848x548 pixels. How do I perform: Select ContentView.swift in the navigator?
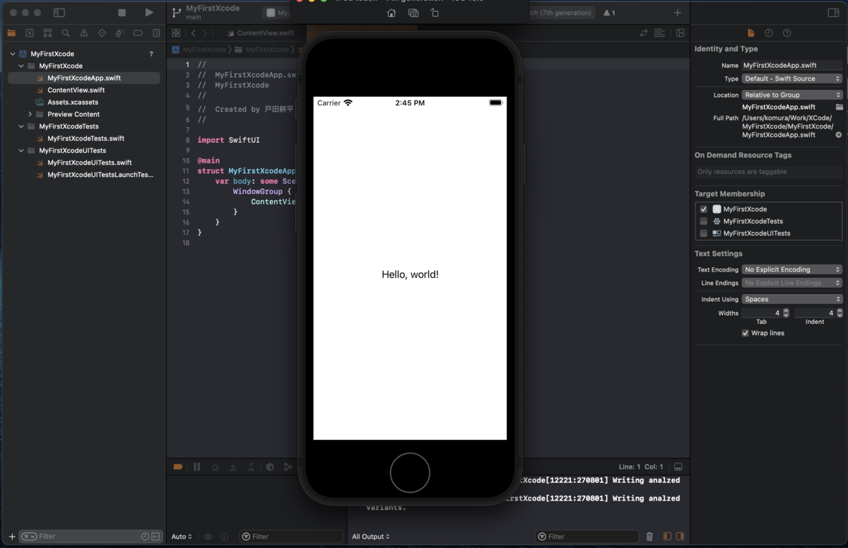pos(76,90)
